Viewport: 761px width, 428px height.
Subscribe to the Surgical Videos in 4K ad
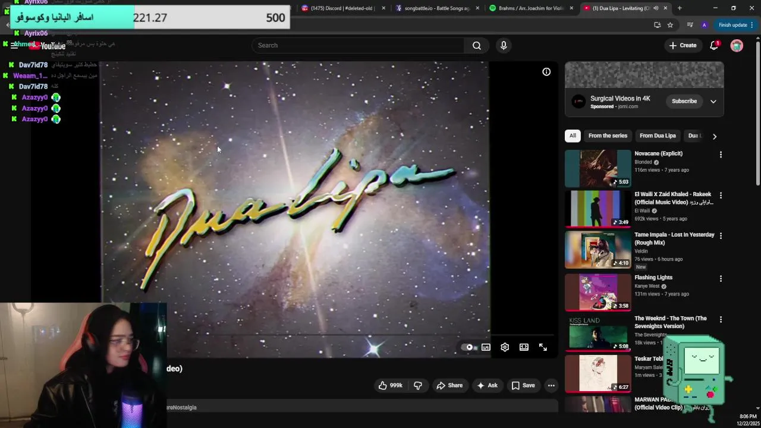point(684,101)
